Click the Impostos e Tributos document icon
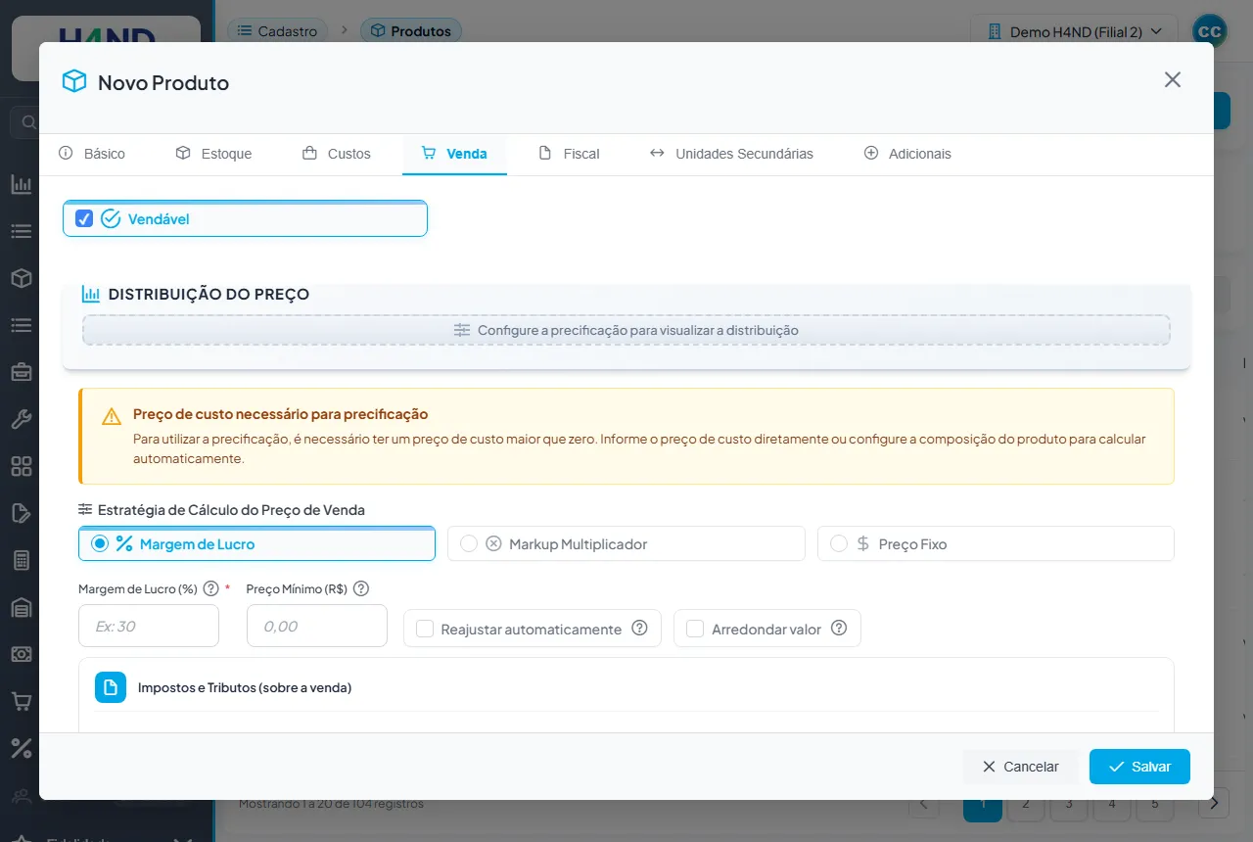 111,687
